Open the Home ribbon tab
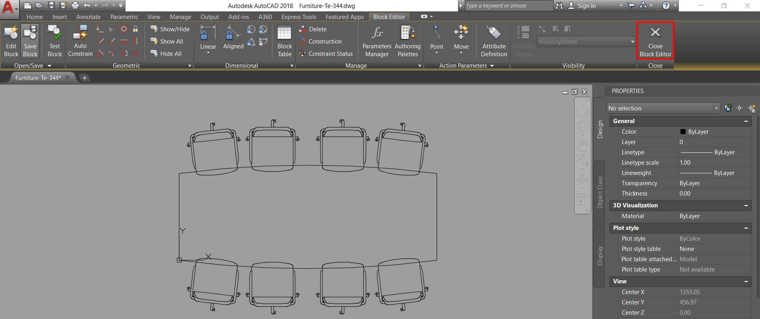This screenshot has width=760, height=319. 34,17
